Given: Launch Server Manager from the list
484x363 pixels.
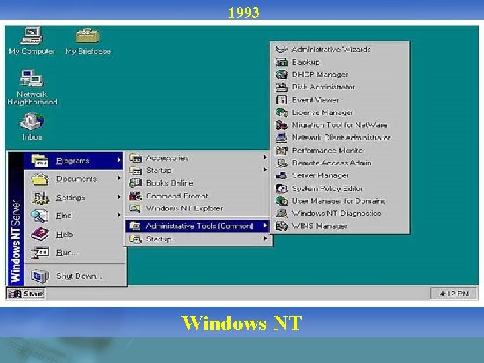Looking at the screenshot, I should point(339,175).
